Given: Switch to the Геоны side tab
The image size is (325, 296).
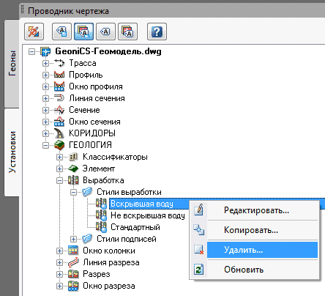Looking at the screenshot, I should tap(12, 64).
